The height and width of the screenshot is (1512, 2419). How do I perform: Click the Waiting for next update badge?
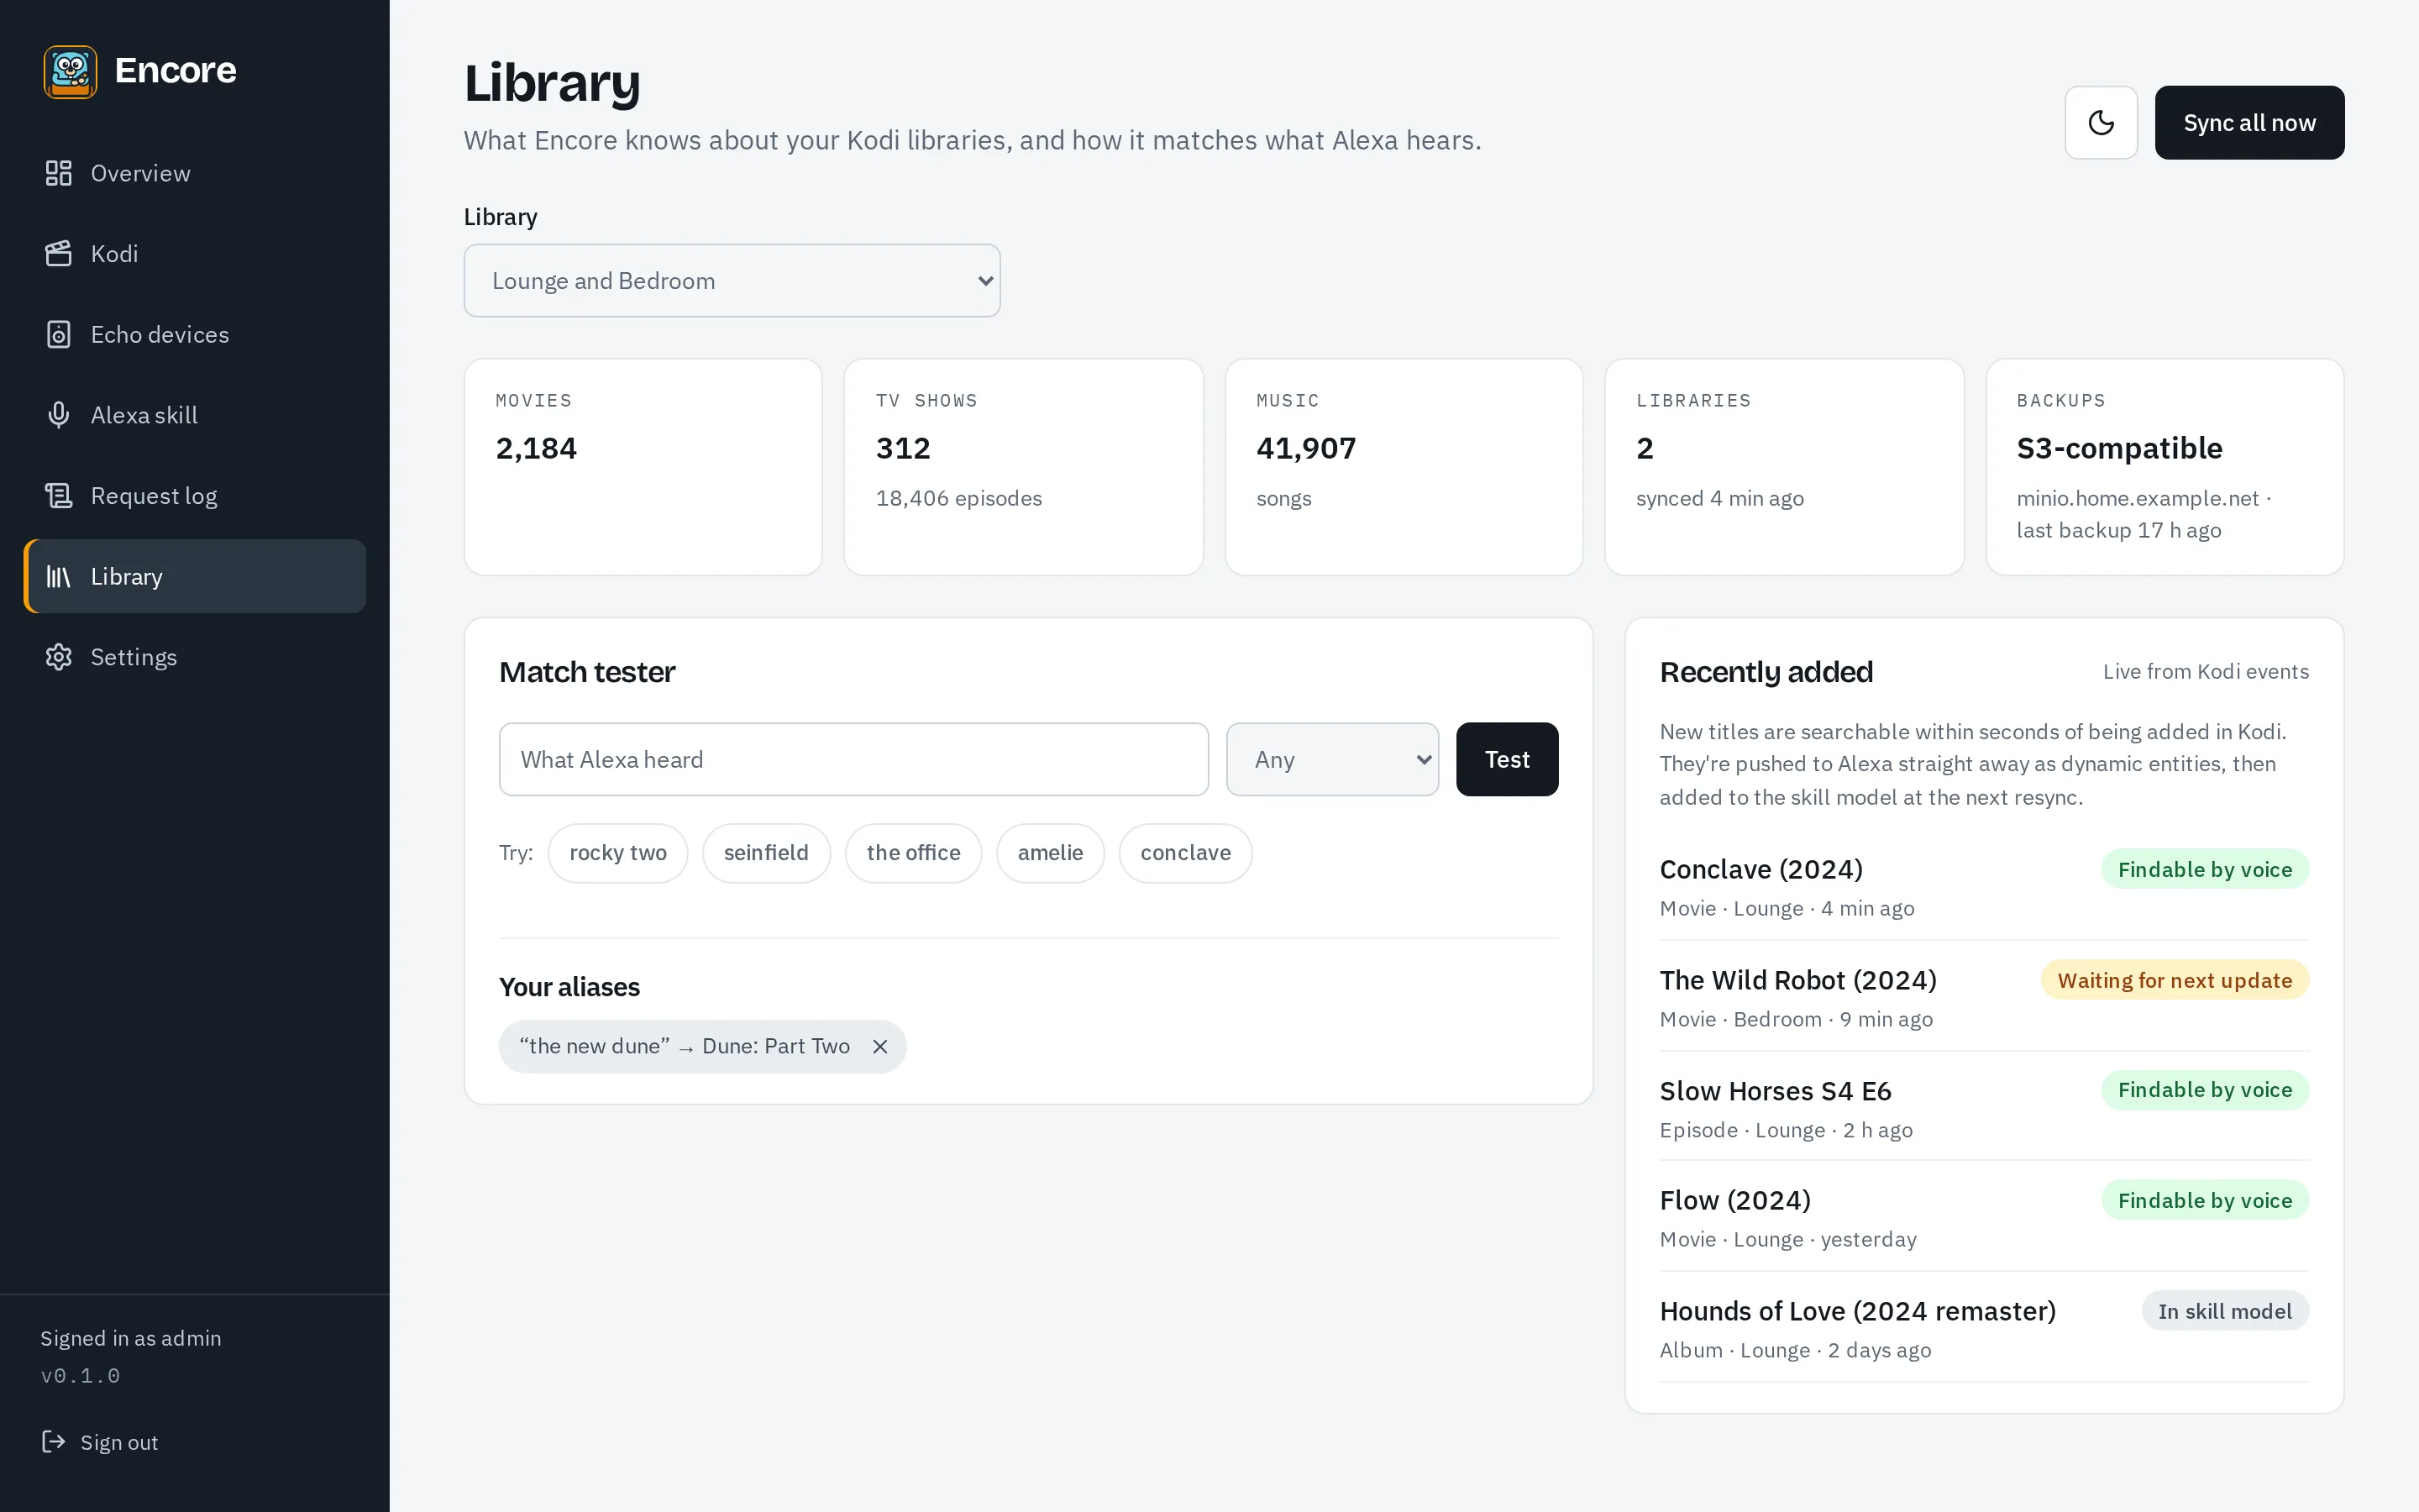pos(2175,980)
